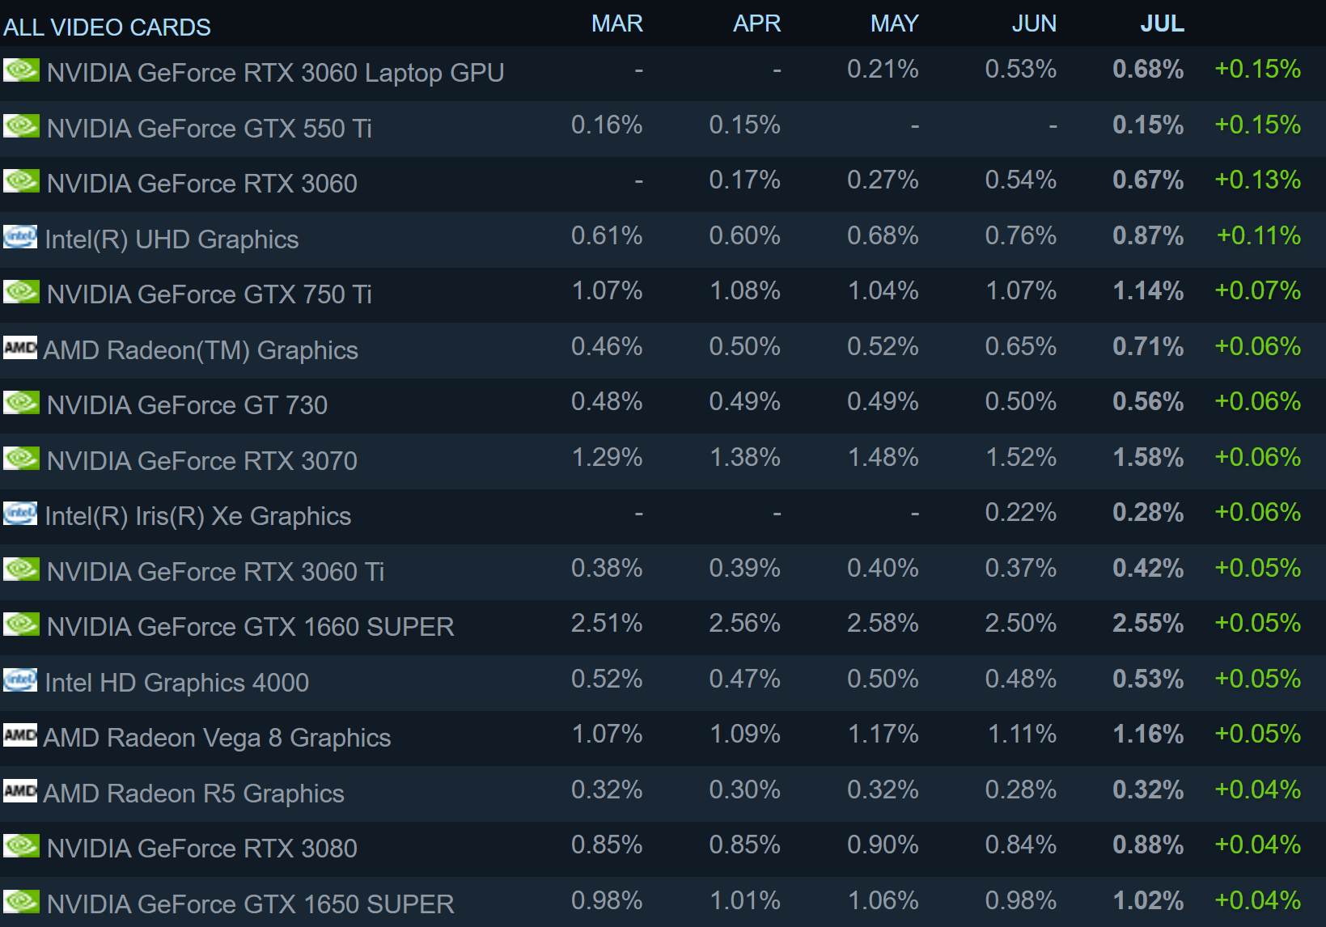Click Intel logo next to HD Graphics 4000

[x=20, y=680]
